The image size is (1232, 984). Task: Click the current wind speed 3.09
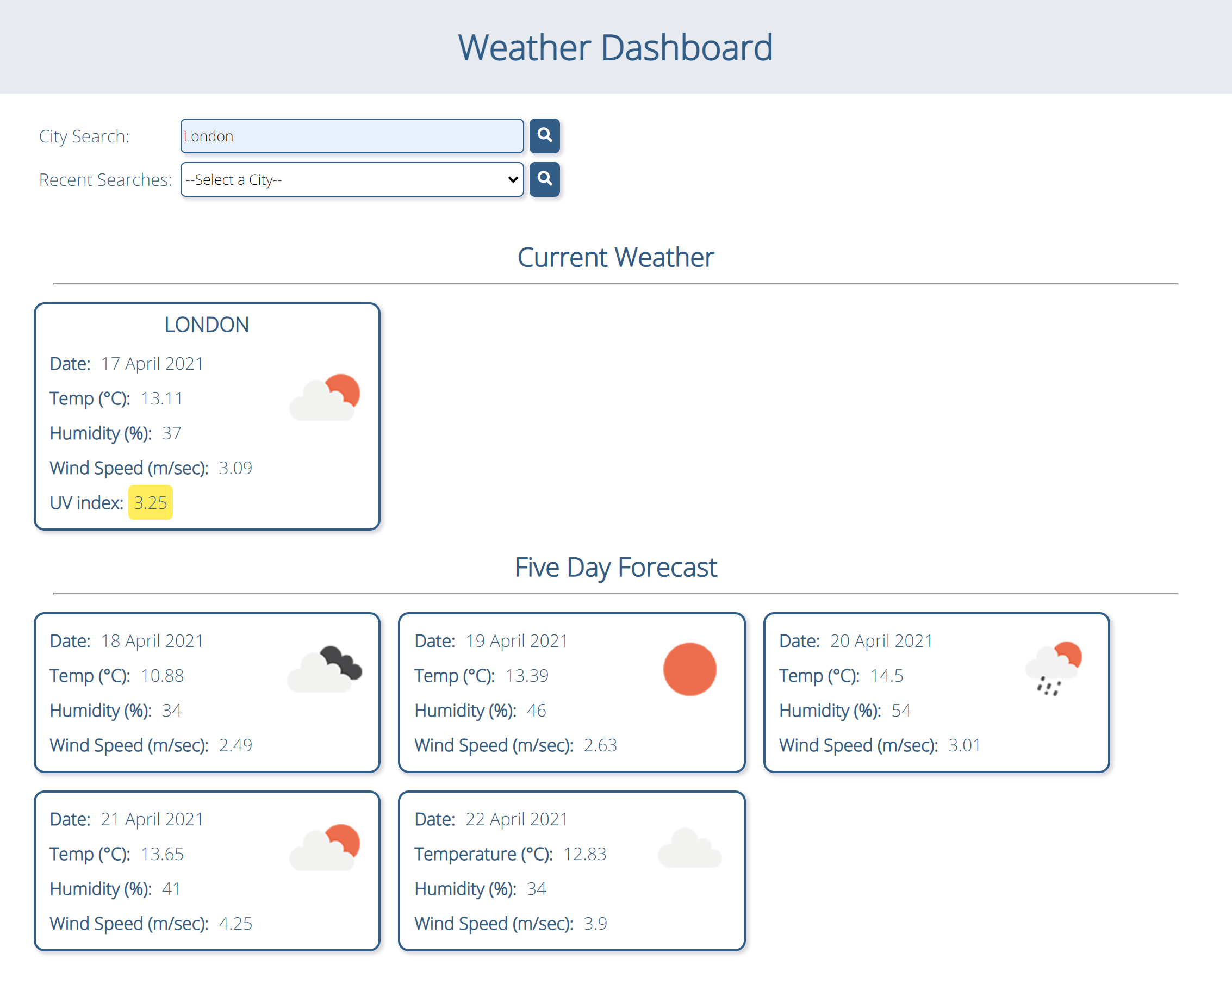[235, 468]
